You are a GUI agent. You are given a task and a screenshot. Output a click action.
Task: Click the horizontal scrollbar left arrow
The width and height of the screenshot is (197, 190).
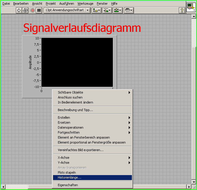[x=3, y=187]
